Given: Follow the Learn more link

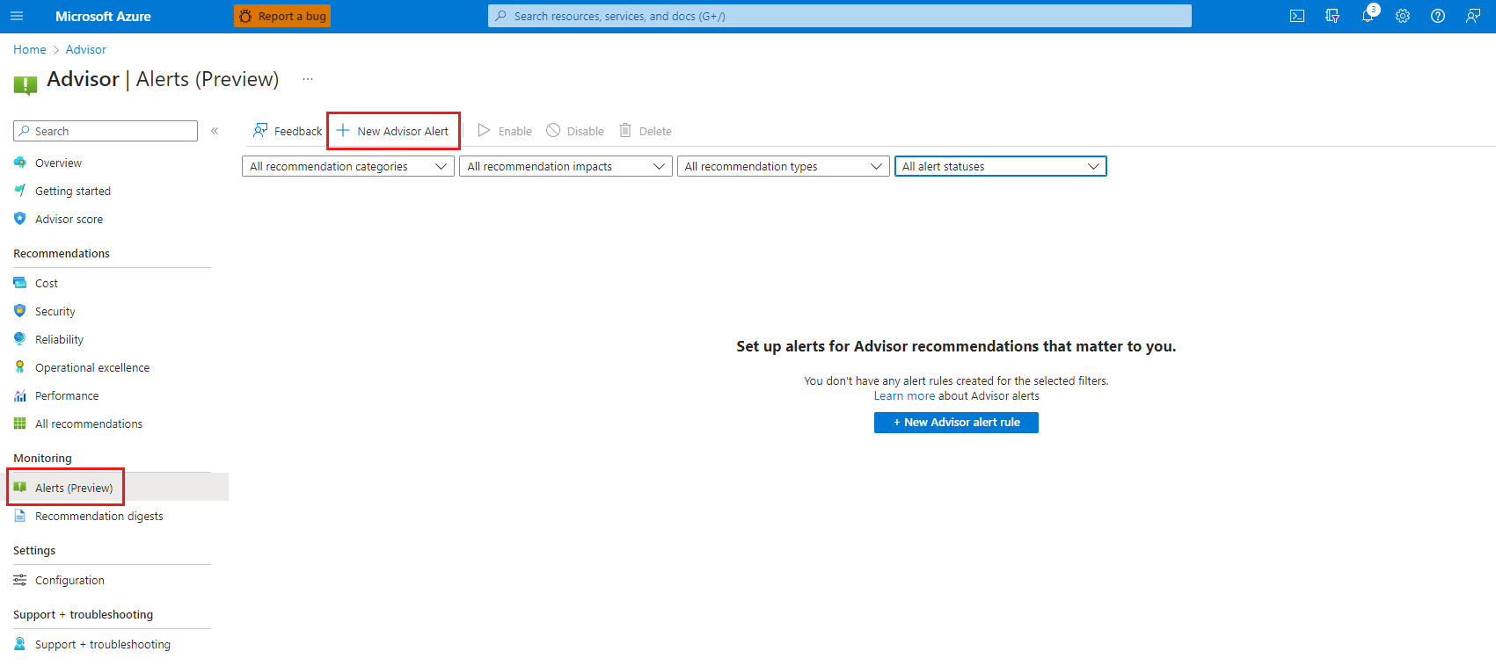Looking at the screenshot, I should pos(904,396).
